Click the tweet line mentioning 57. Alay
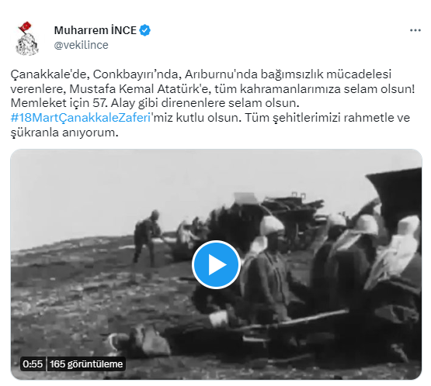Image resolution: width=431 pixels, height=386 pixels. (155, 103)
